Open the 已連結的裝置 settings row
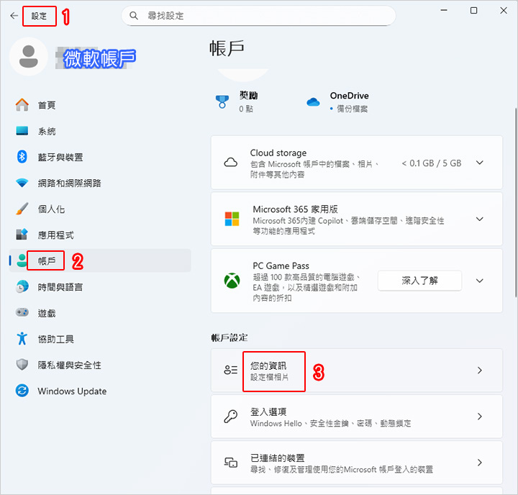Screen dimensions: 518x495 [x=357, y=463]
